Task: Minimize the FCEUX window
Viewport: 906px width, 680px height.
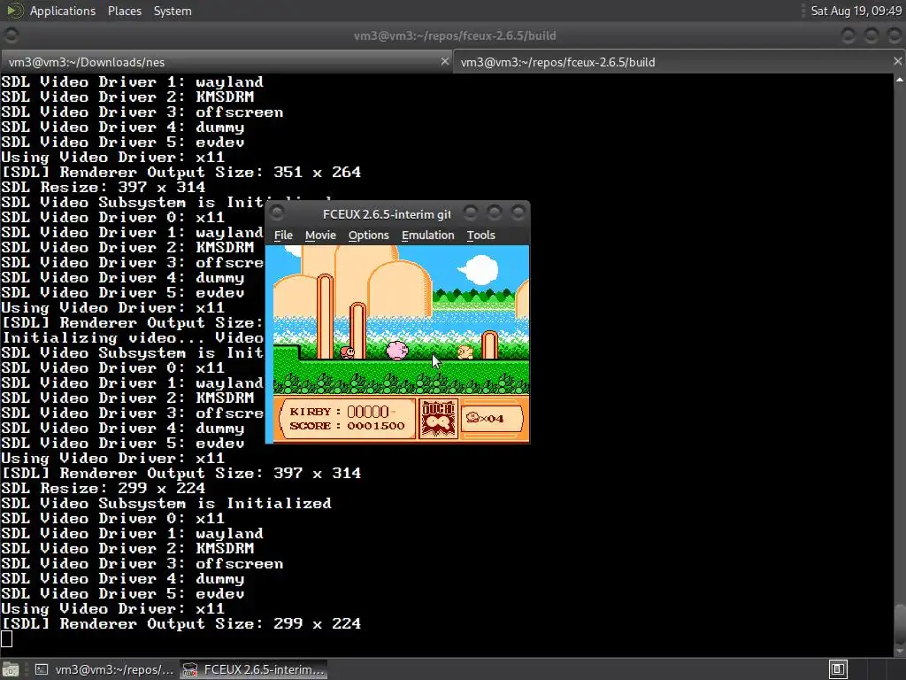Action: [x=471, y=213]
